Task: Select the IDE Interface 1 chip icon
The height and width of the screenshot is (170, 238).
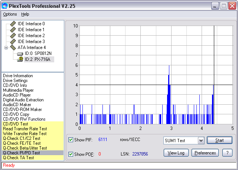Action: (13, 30)
